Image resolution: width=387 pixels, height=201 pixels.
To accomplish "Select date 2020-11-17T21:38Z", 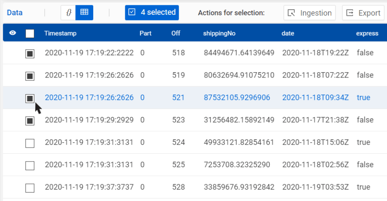I will click(315, 120).
